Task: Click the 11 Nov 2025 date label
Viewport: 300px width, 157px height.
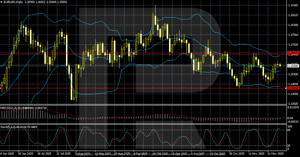Action: click(x=256, y=154)
